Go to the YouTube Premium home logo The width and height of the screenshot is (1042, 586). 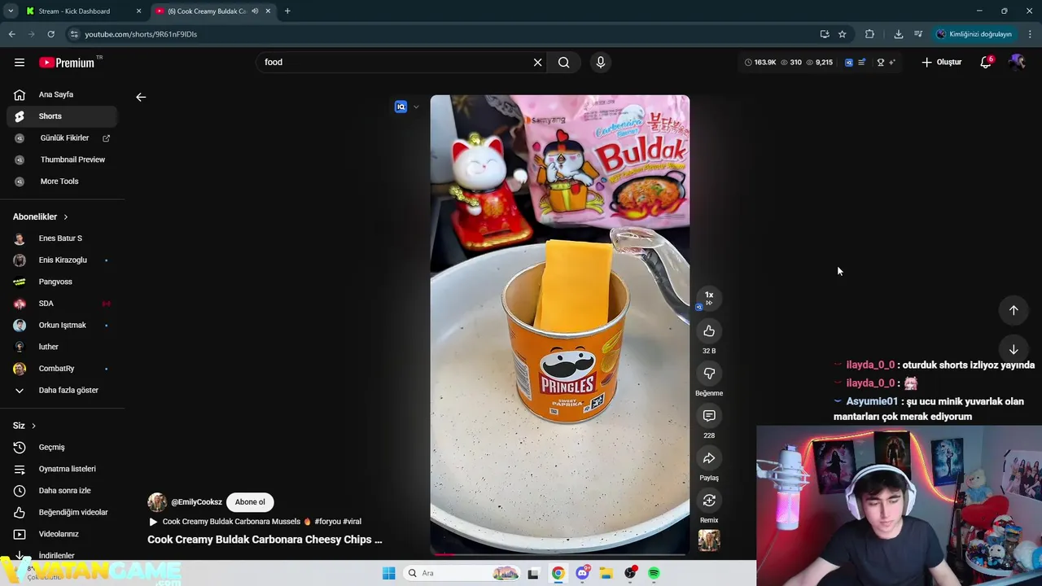pos(67,63)
